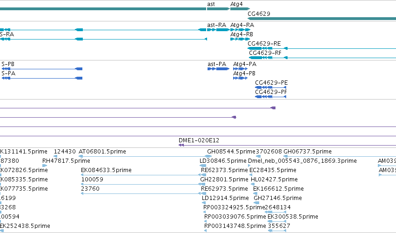Image resolution: width=396 pixels, height=233 pixels.
Task: Click the CG4629-RF transcript label
Action: tap(265, 53)
